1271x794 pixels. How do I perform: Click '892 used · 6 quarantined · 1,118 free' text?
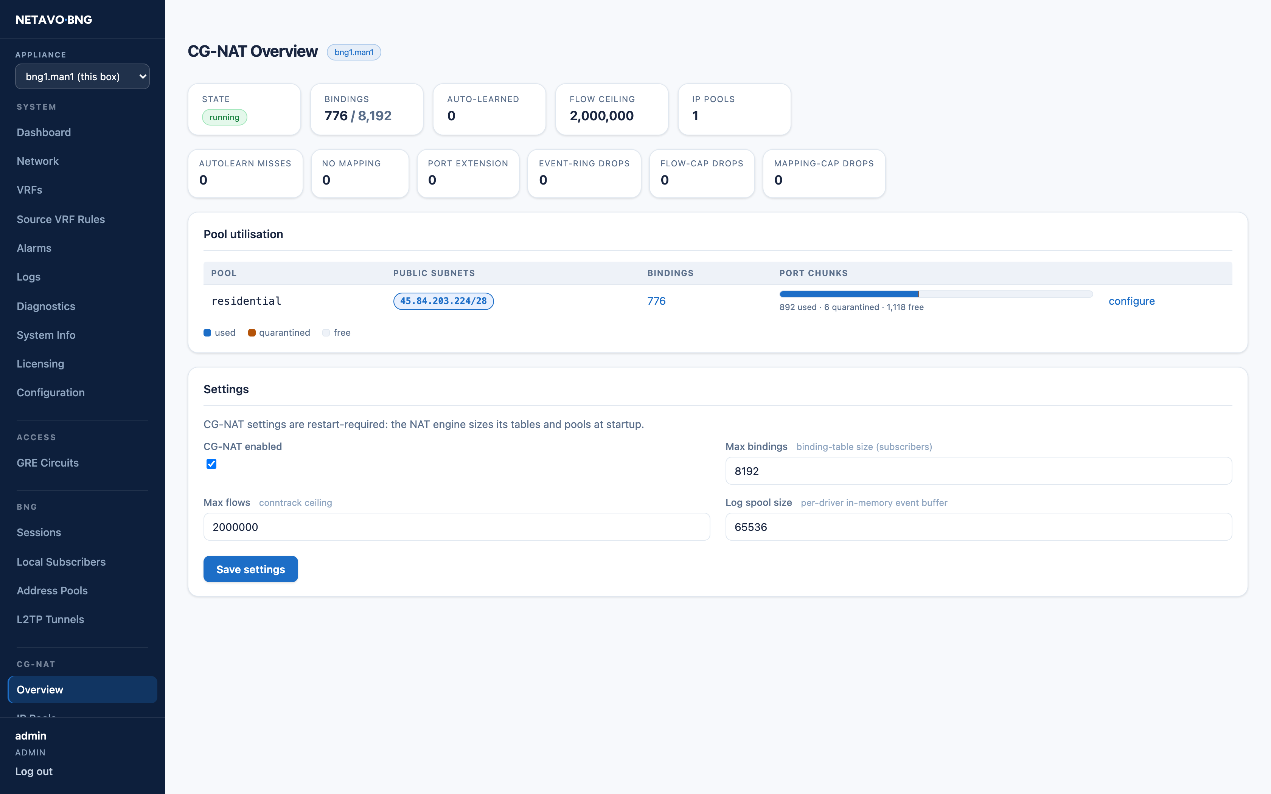(x=851, y=307)
